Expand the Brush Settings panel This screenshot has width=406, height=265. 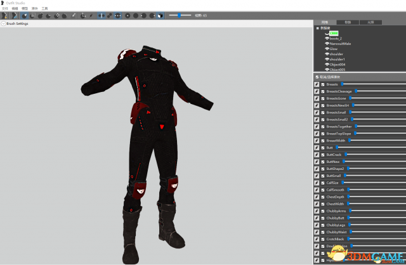(3, 23)
